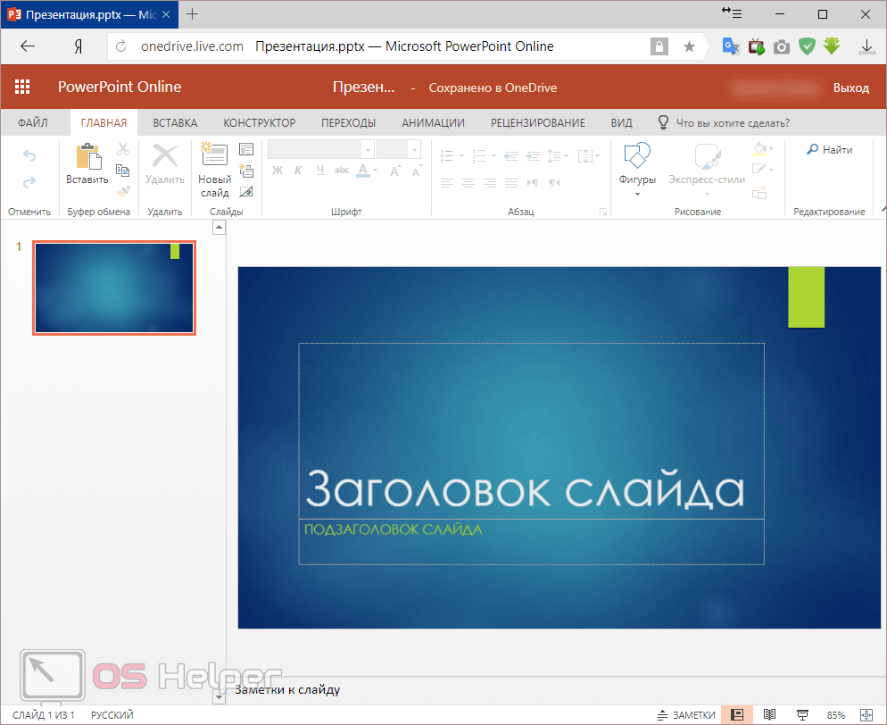Open browser downloads arrow icon

[x=866, y=46]
